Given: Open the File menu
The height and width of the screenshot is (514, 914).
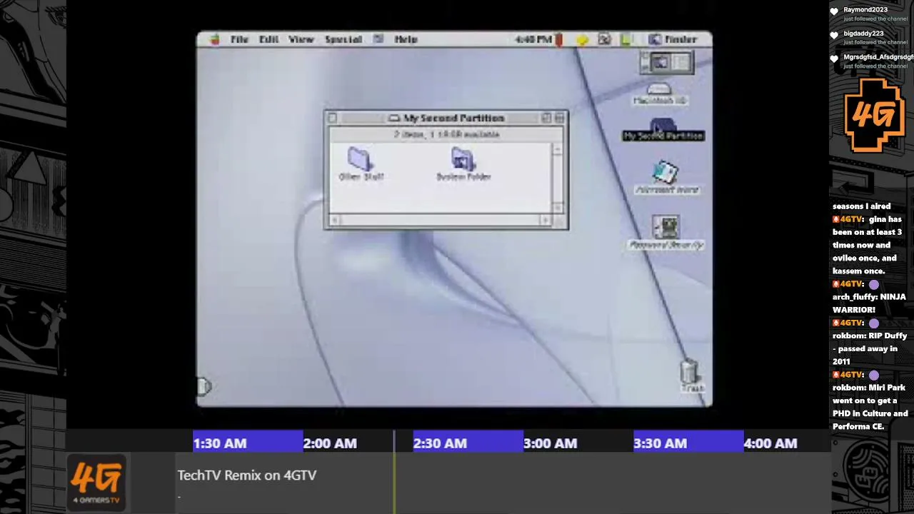Looking at the screenshot, I should tap(239, 40).
